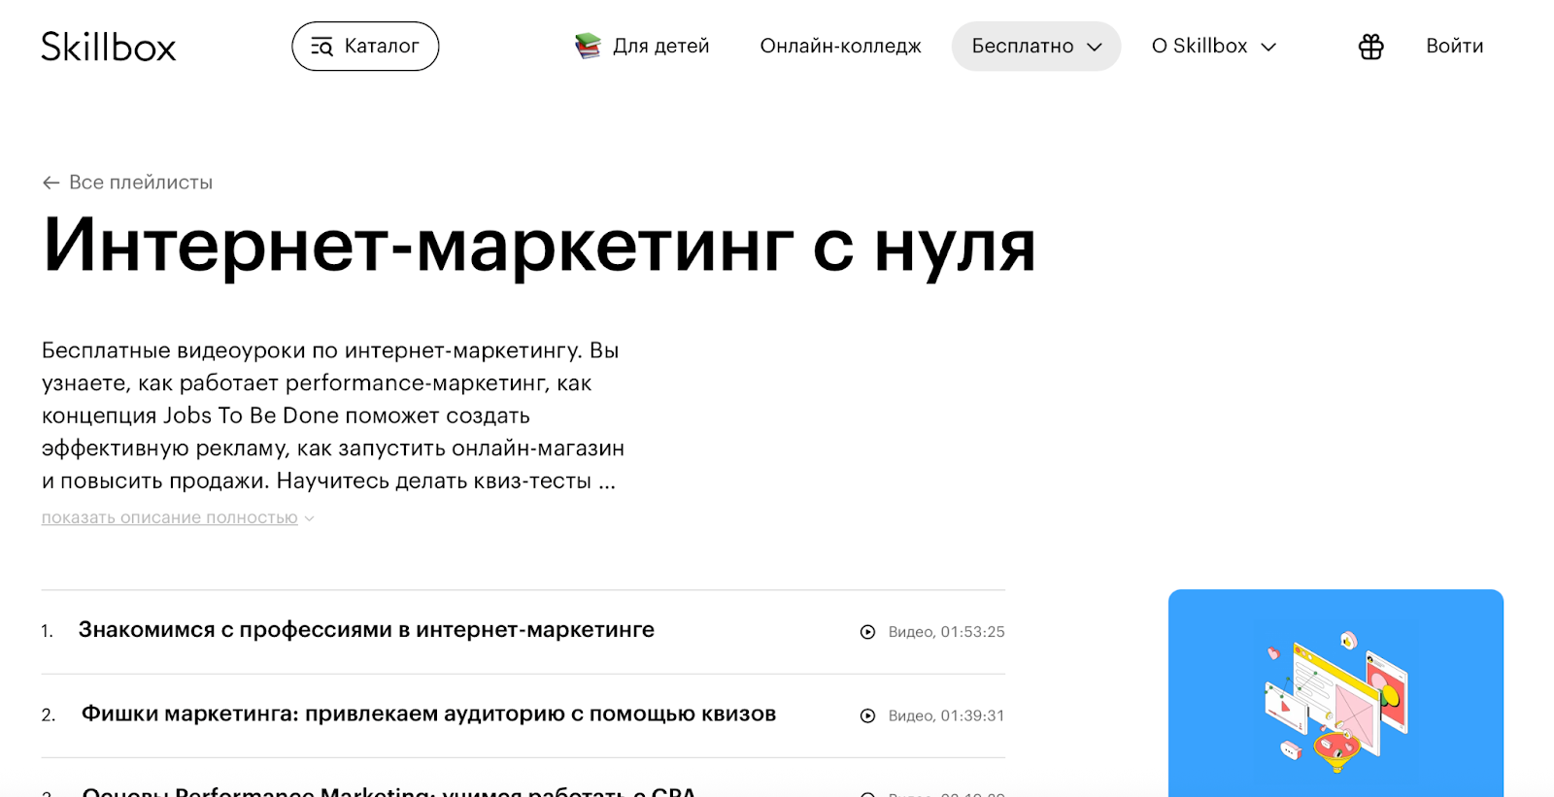Go back to Все плейлисты
Image resolution: width=1554 pixels, height=797 pixels.
pyautogui.click(x=140, y=183)
